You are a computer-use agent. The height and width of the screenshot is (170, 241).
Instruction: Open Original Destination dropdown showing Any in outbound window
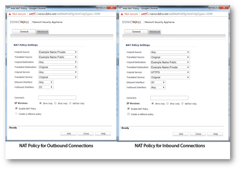[x=58, y=62]
